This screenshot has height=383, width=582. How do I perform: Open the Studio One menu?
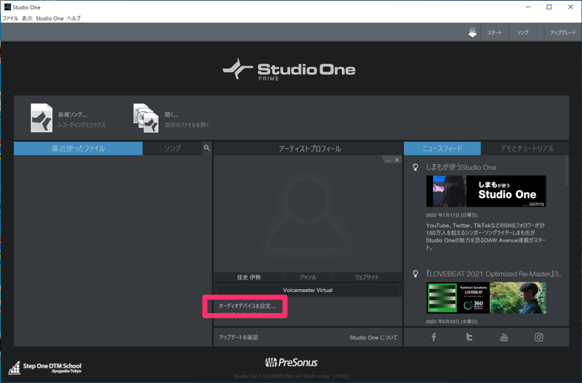tap(49, 18)
